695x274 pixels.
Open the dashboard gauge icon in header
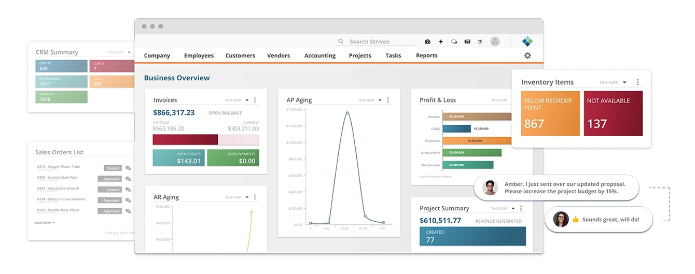coord(427,41)
